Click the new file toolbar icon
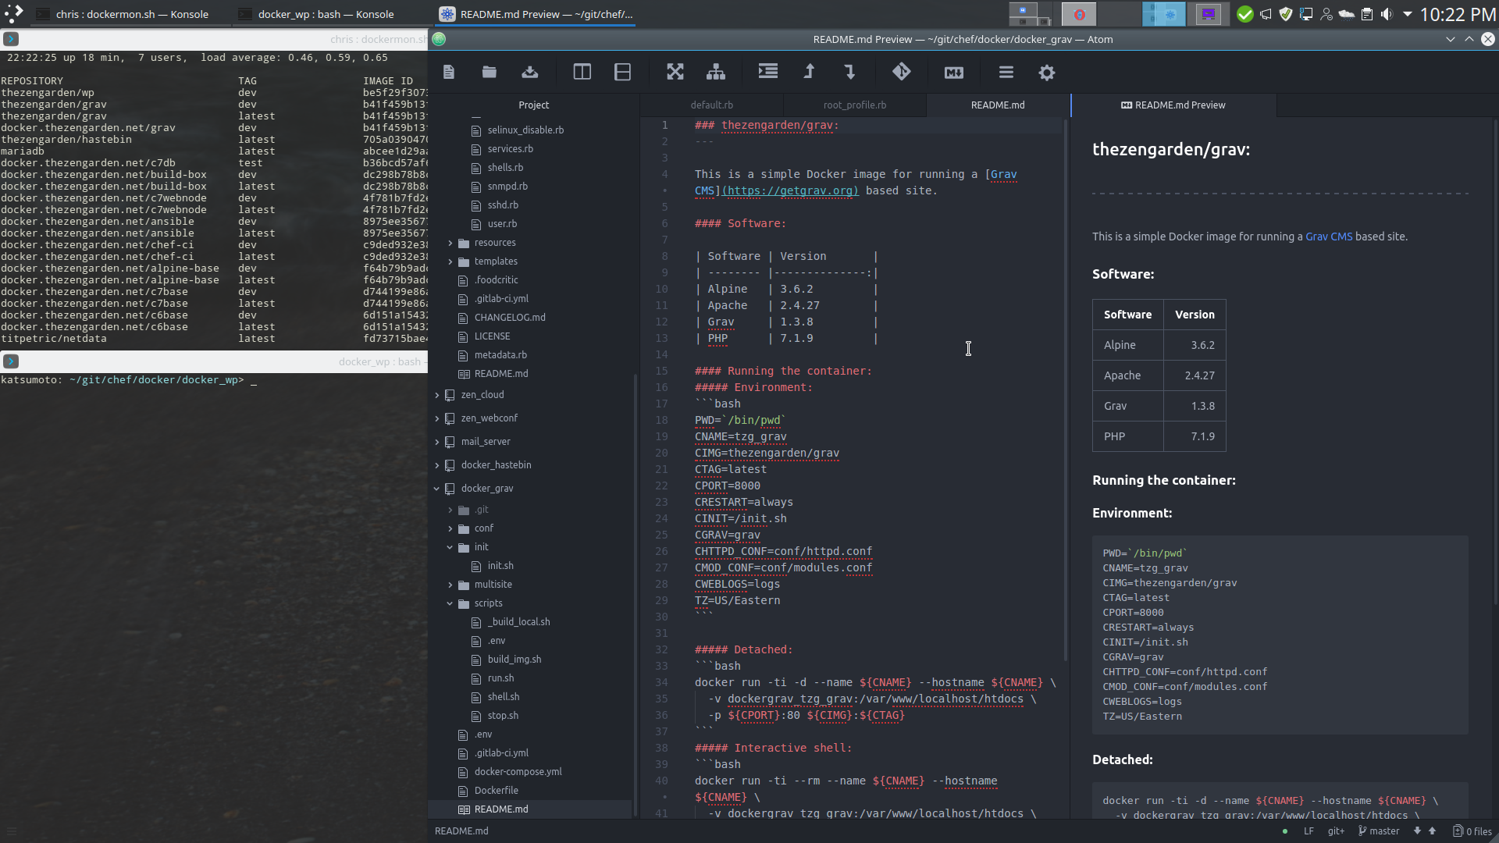The height and width of the screenshot is (843, 1499). [449, 73]
